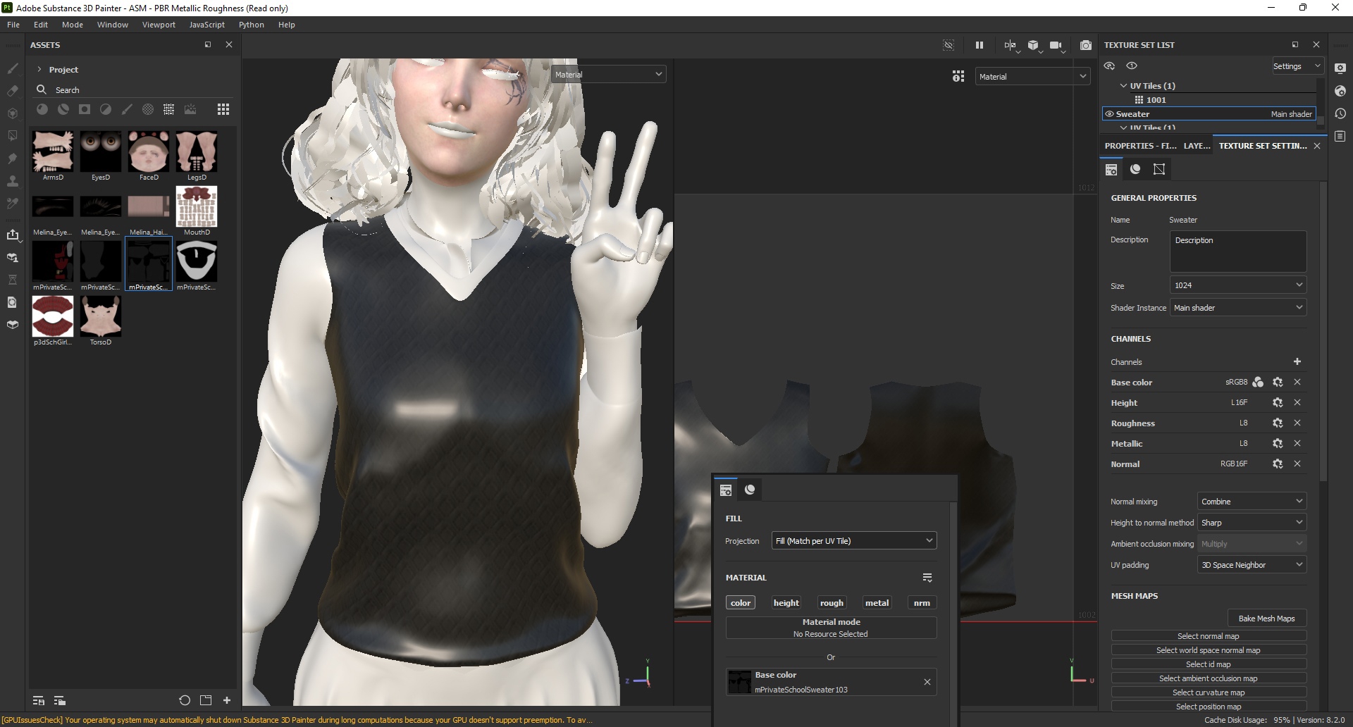The image size is (1353, 727).
Task: Toggle the nrm channel in fill material
Action: (922, 603)
